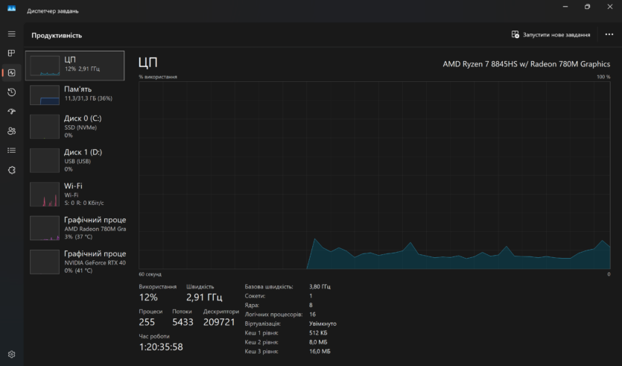The height and width of the screenshot is (366, 622).
Task: Click the threads count 5433
Action: [183, 322]
